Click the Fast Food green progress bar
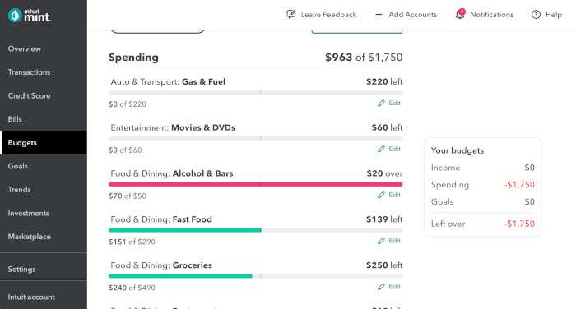Viewport: 576px width, 309px height. (185, 230)
